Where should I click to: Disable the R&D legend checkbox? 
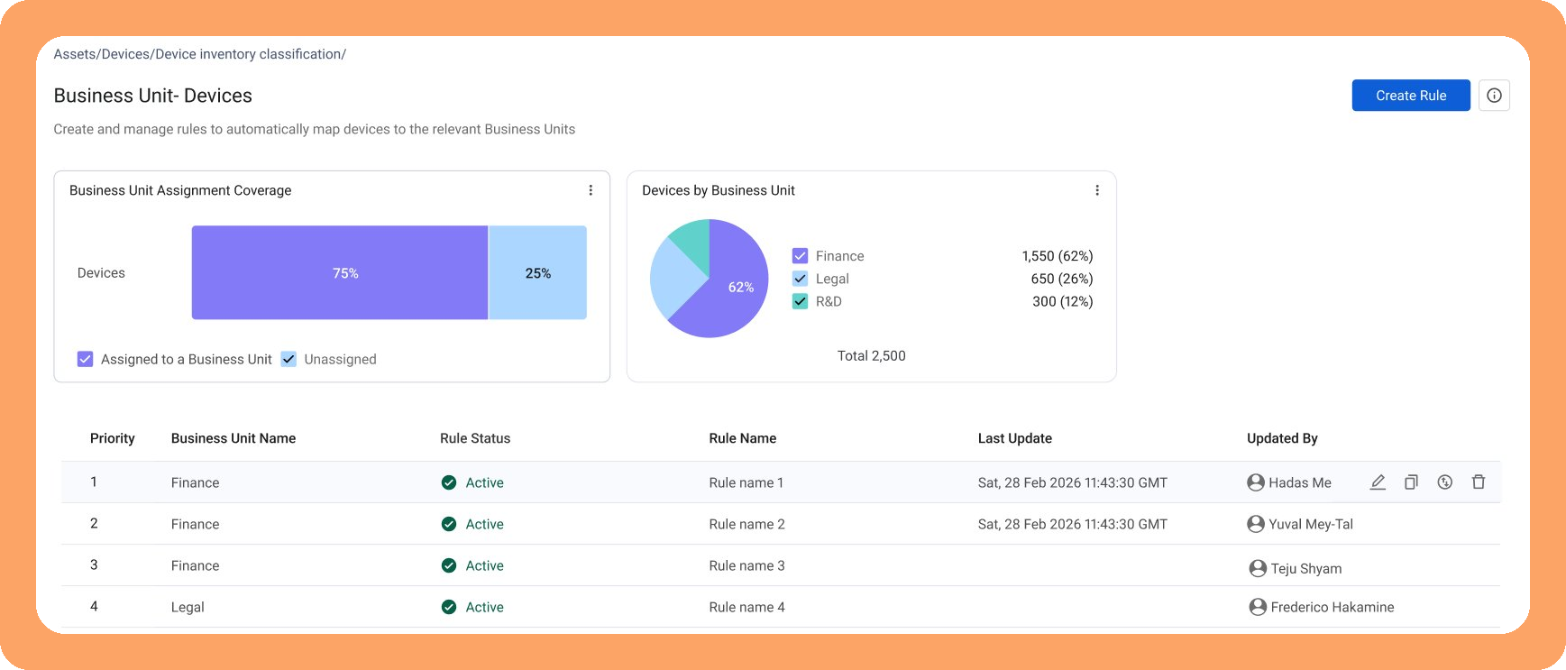800,301
